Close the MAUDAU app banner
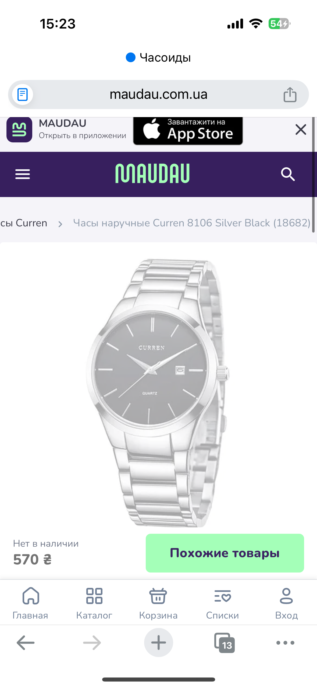 pyautogui.click(x=301, y=129)
